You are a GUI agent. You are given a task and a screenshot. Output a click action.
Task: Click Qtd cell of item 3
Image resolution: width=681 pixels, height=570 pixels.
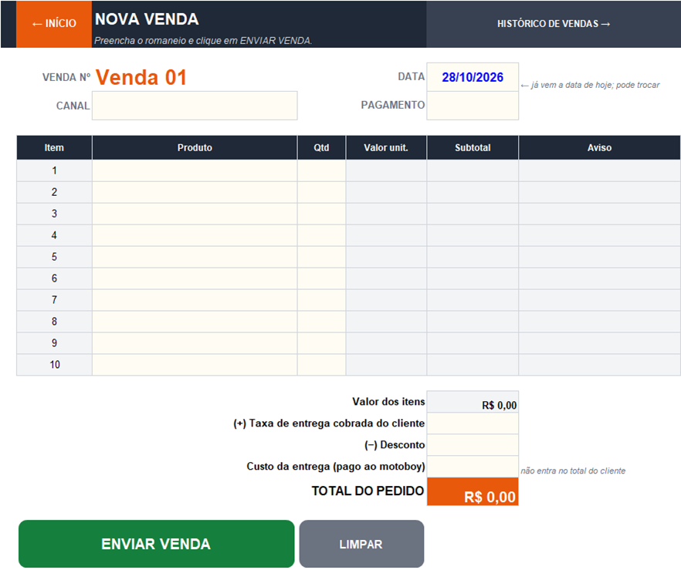click(321, 214)
